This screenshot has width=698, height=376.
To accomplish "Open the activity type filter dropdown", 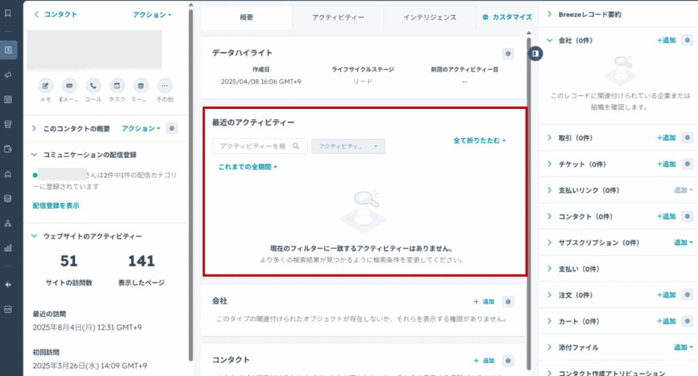I will coord(348,146).
